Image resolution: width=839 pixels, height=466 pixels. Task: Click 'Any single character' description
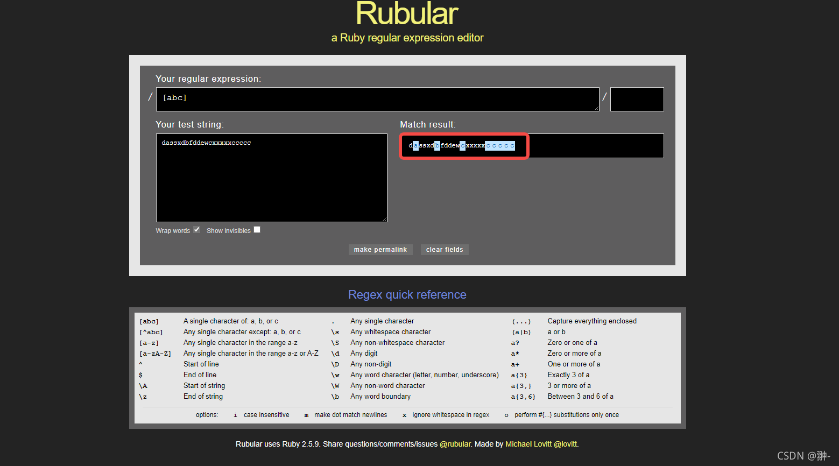coord(382,321)
